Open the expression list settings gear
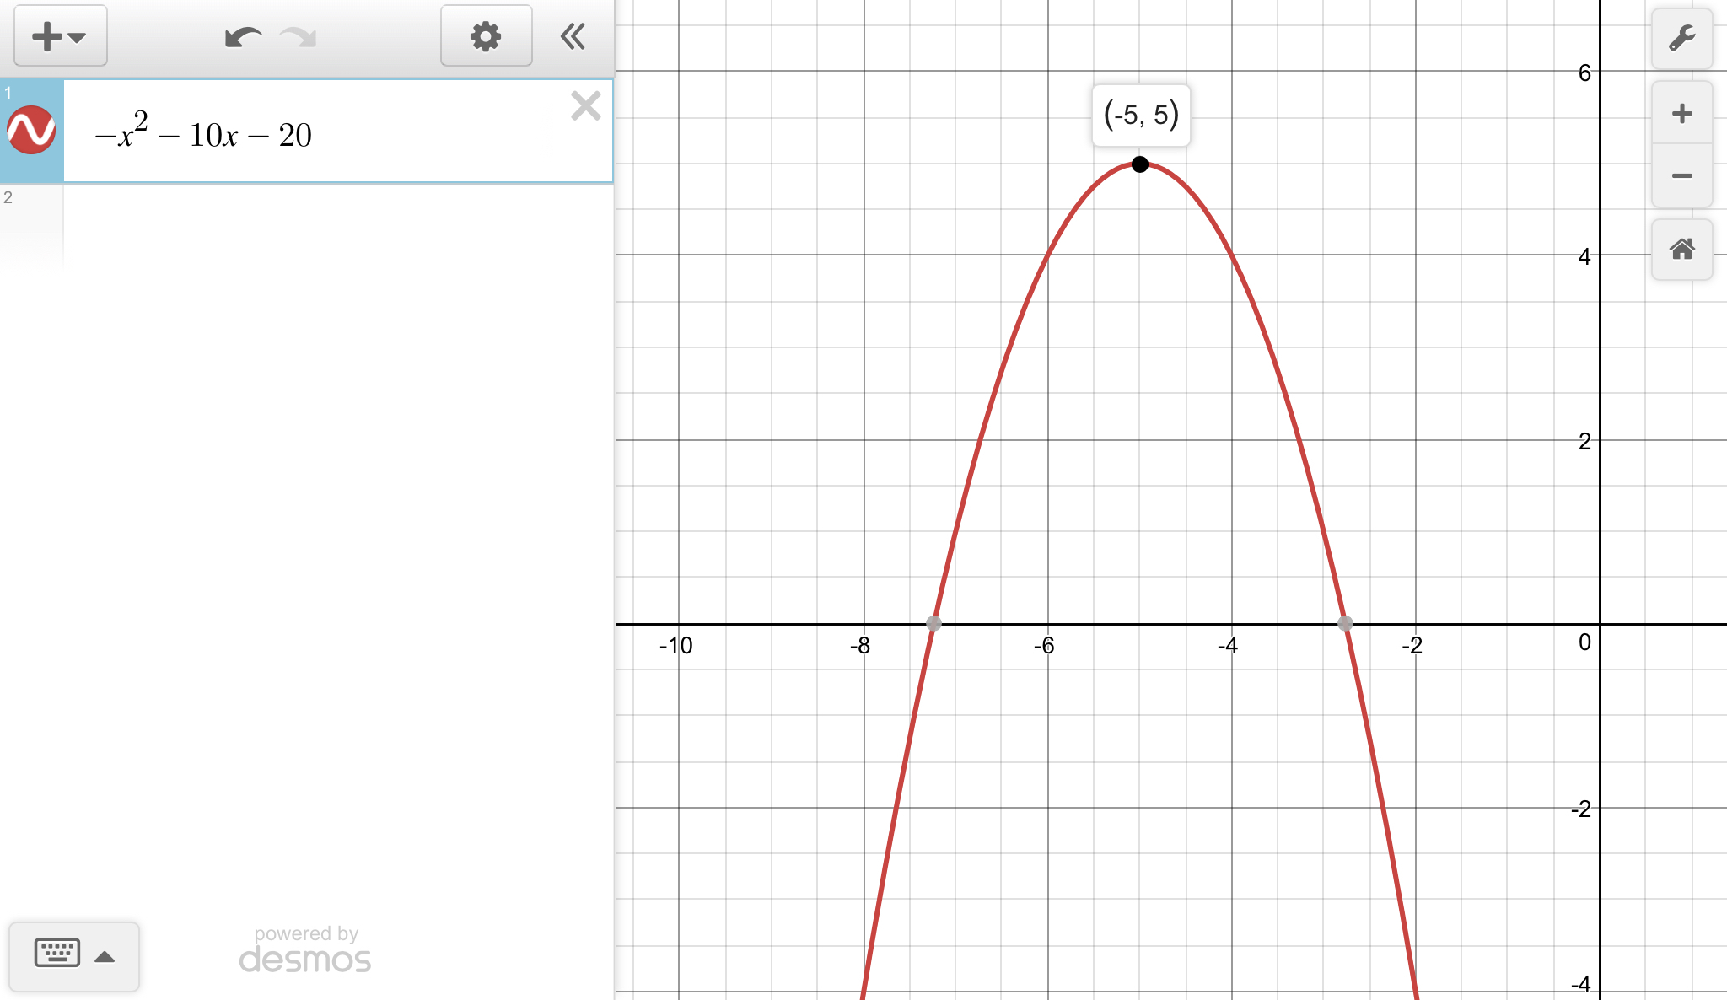The image size is (1727, 1000). click(486, 36)
